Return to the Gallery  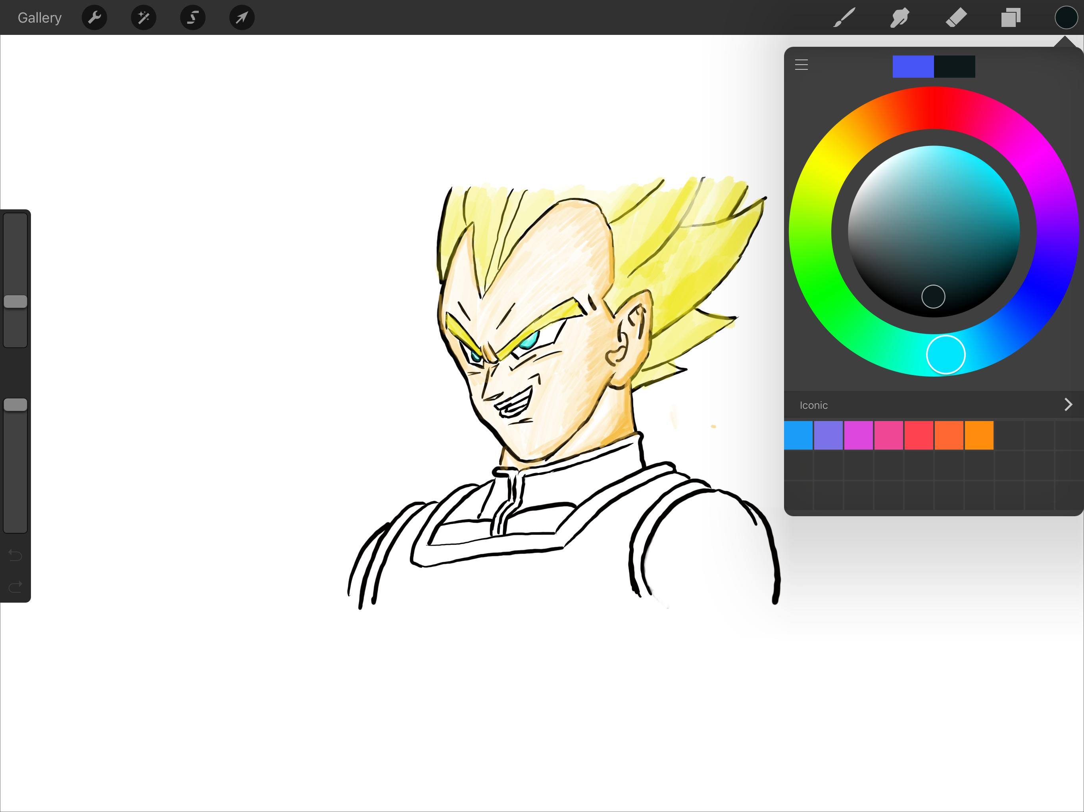40,17
